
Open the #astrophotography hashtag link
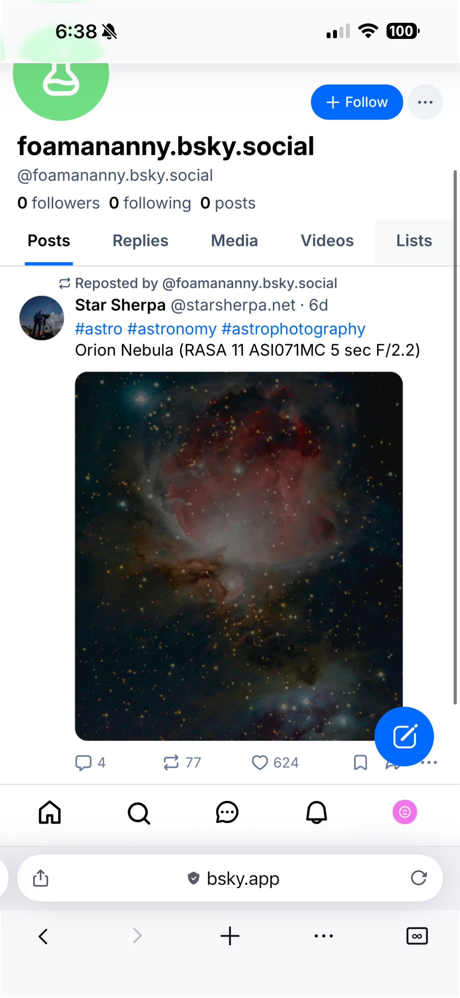point(293,329)
